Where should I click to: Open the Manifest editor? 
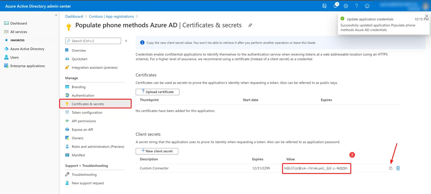pos(78,155)
